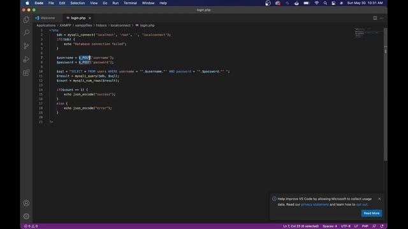The width and height of the screenshot is (408, 229).
Task: Click the date and time in menu bar
Action: (x=365, y=3)
